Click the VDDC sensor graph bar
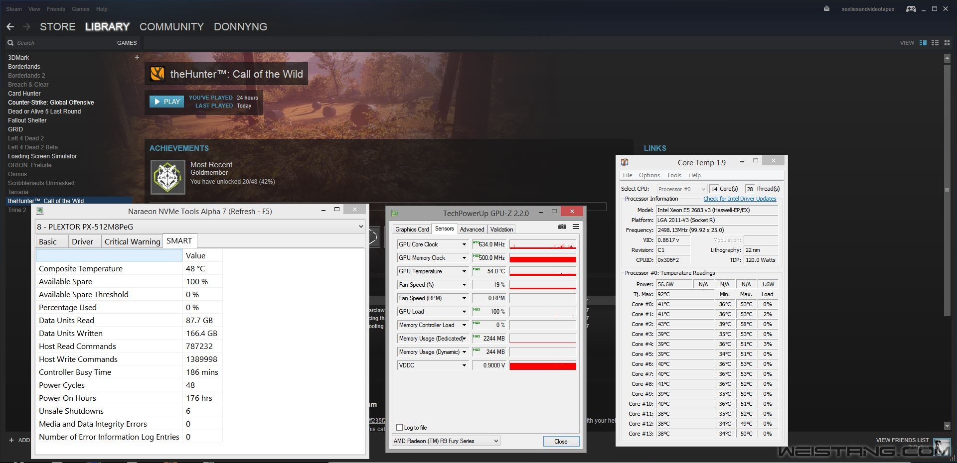 [x=543, y=365]
